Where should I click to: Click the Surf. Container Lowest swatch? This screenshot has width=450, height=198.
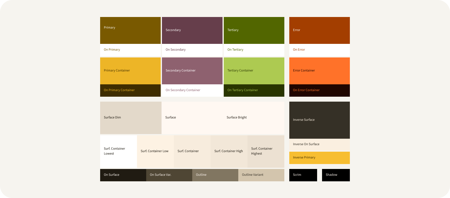(x=118, y=151)
